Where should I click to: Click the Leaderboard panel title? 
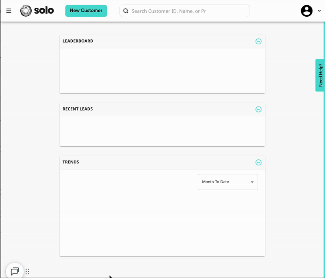78,41
